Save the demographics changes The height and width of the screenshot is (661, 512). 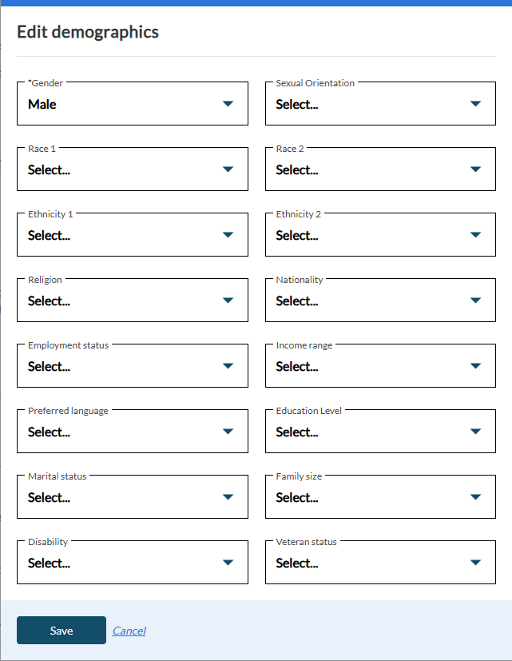click(62, 631)
